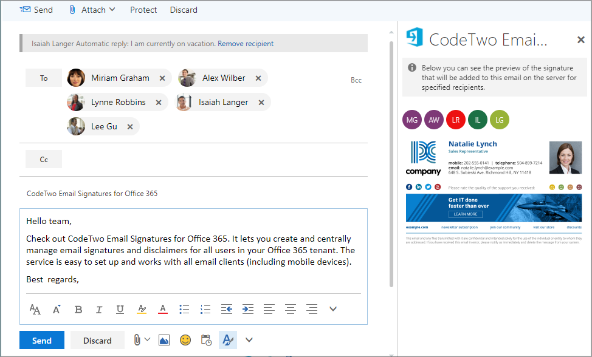
Task: Click the newsletter subscription link
Action: [x=459, y=227]
